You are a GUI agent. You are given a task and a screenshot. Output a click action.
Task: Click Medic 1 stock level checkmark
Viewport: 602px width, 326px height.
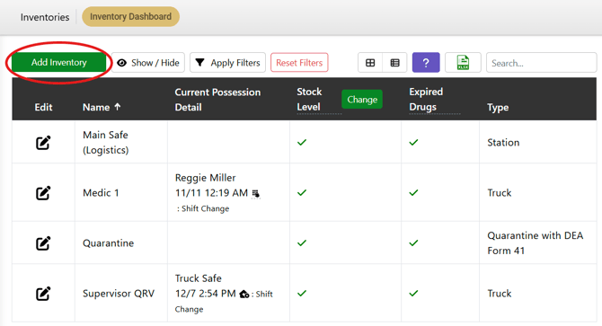pos(302,192)
